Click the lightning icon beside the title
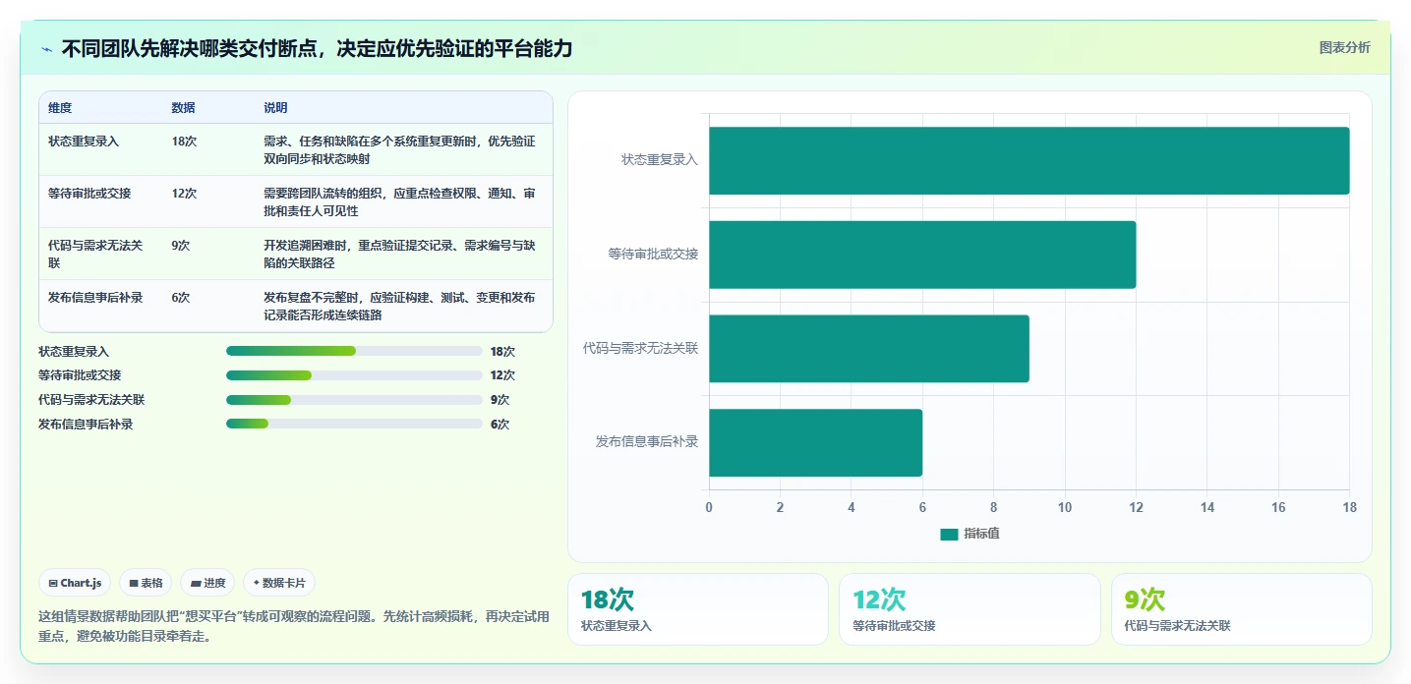The image size is (1411, 684). coord(46,49)
